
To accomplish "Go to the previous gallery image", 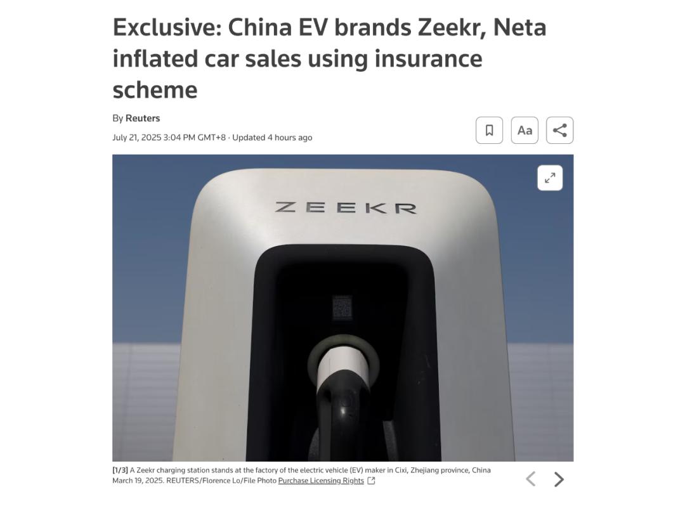I will [531, 479].
